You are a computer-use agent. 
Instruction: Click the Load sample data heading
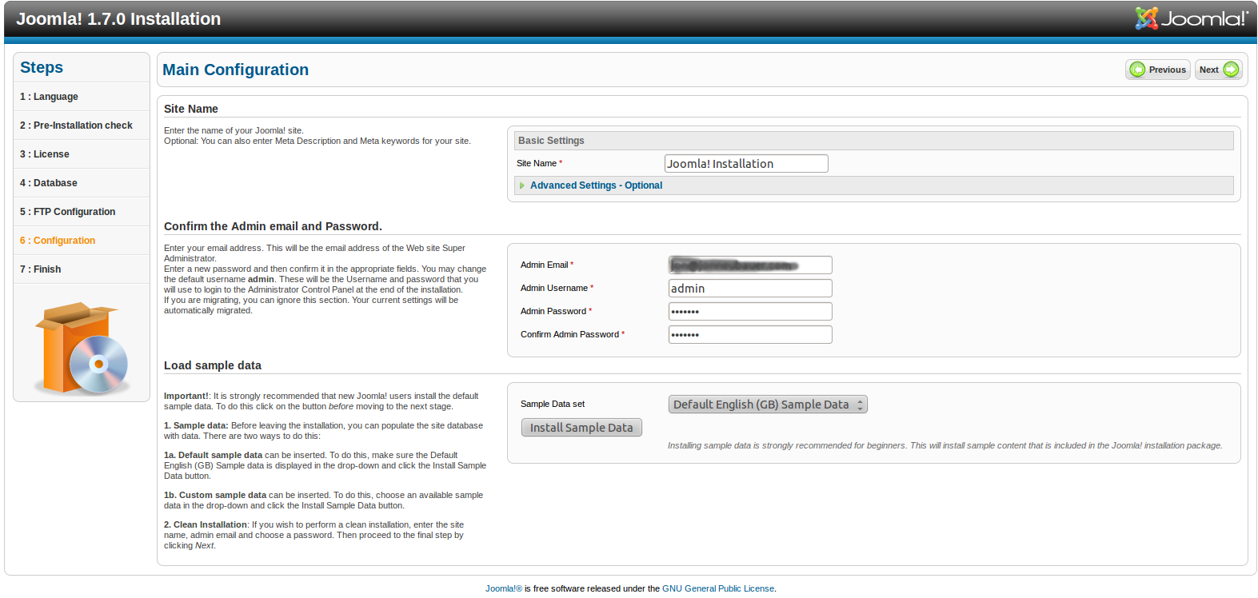point(213,365)
